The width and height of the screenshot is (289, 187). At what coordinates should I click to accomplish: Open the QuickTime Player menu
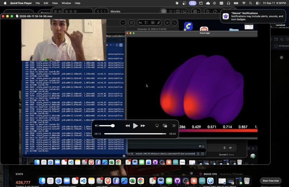pyautogui.click(x=21, y=3)
